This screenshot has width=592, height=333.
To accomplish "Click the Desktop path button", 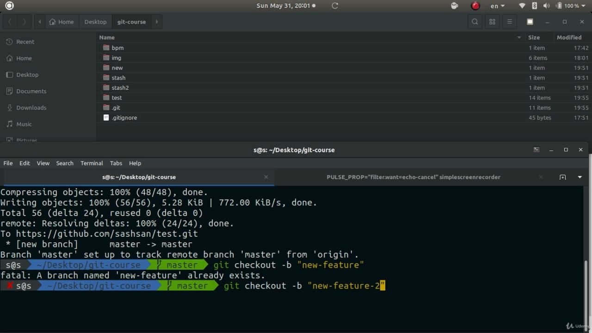I will click(95, 22).
